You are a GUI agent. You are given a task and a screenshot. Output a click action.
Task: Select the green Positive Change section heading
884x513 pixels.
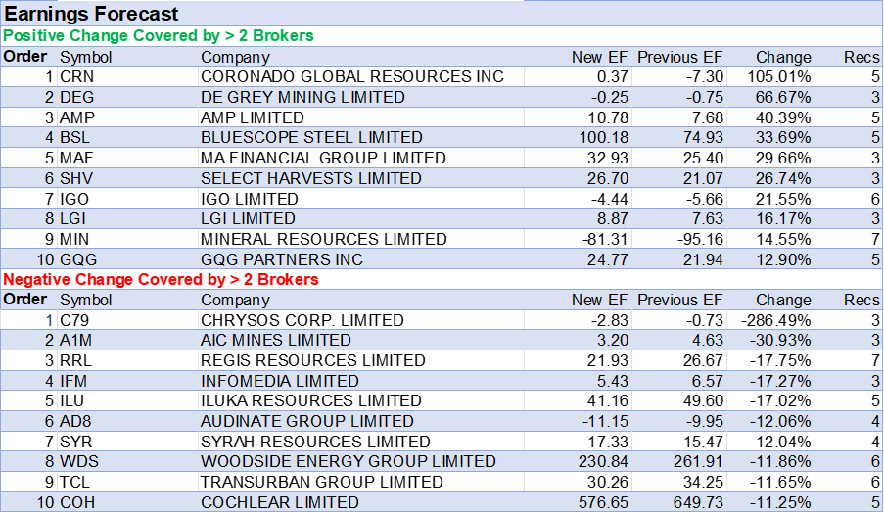[x=159, y=36]
